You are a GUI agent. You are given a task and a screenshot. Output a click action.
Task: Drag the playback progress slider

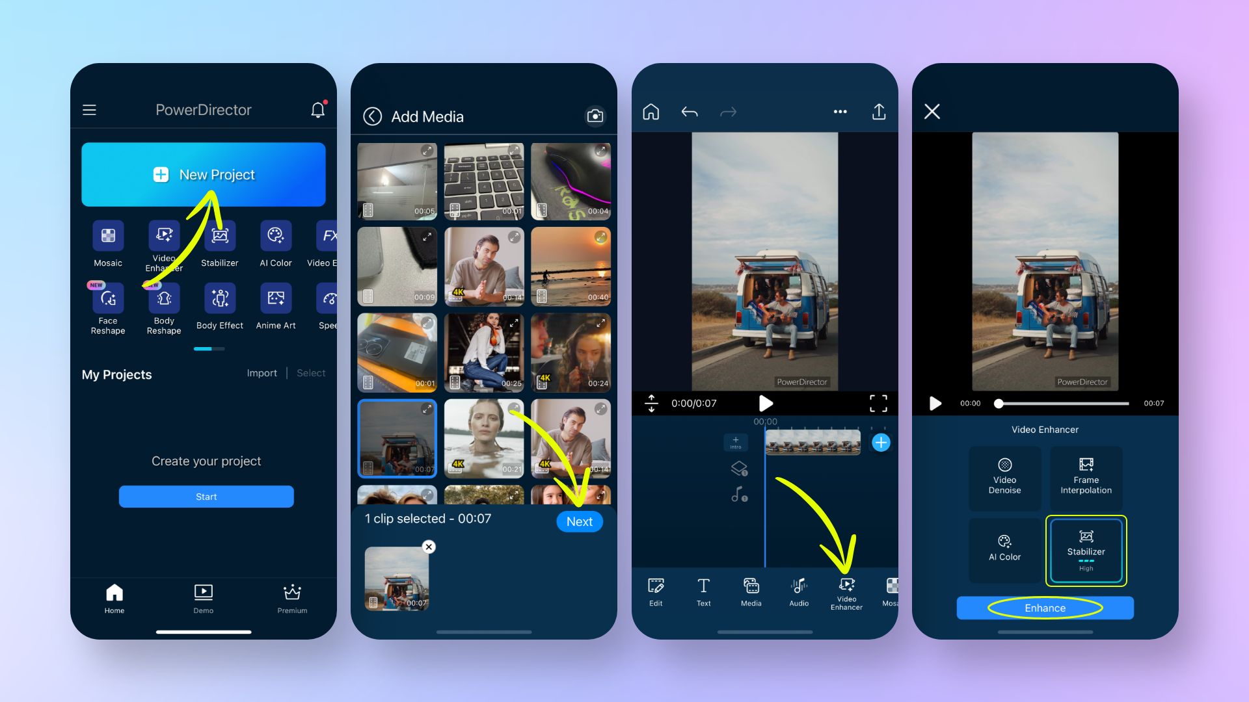pos(998,403)
